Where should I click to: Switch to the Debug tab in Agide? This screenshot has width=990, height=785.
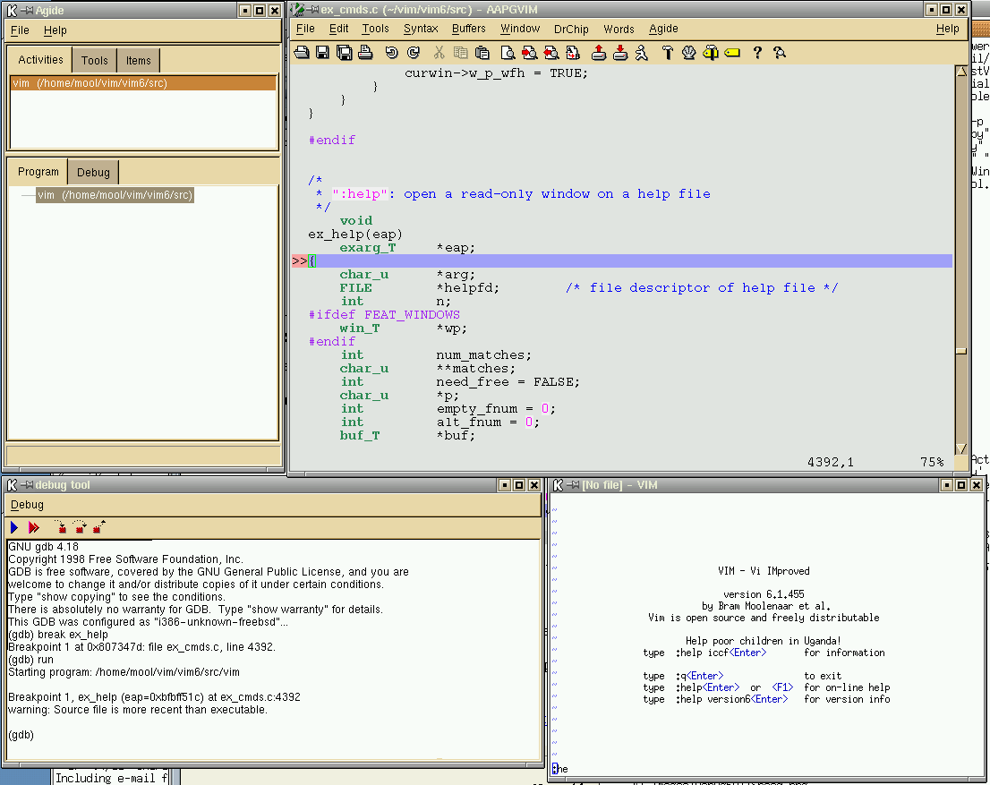pos(93,173)
